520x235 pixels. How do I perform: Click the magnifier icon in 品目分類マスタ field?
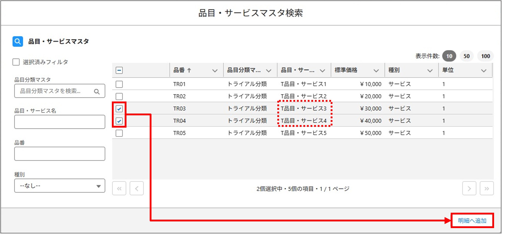[97, 91]
